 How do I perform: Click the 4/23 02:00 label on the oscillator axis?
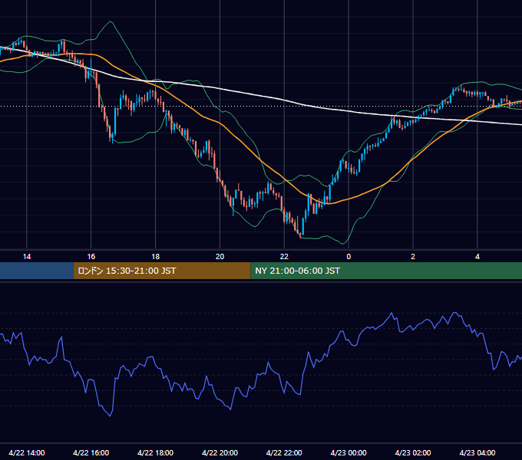point(413,452)
